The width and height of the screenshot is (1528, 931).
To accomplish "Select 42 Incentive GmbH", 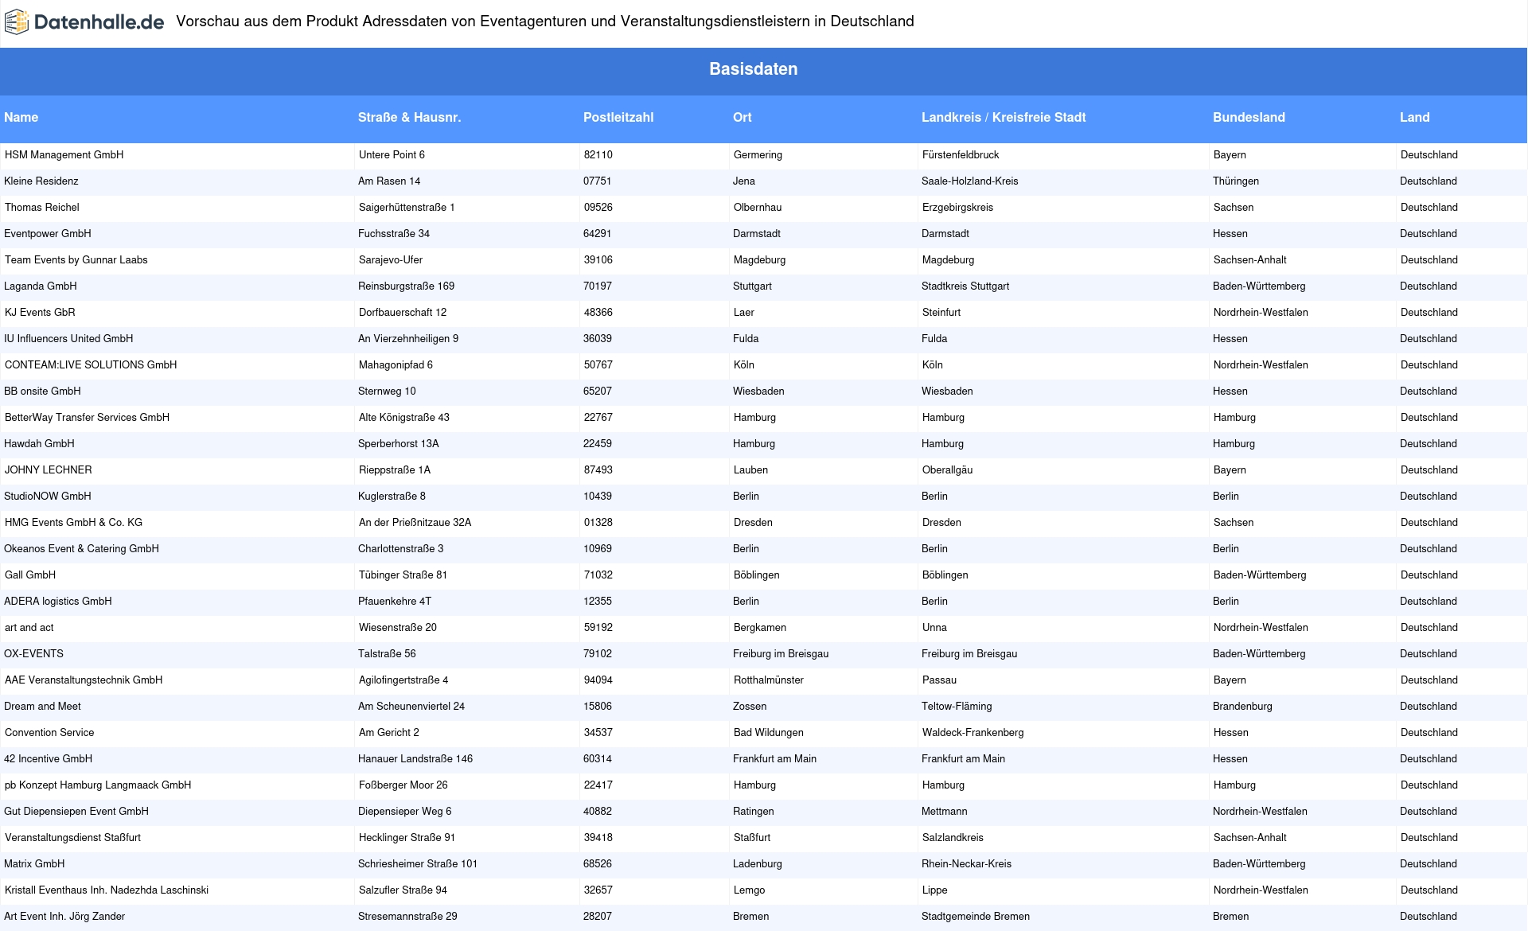I will [48, 759].
